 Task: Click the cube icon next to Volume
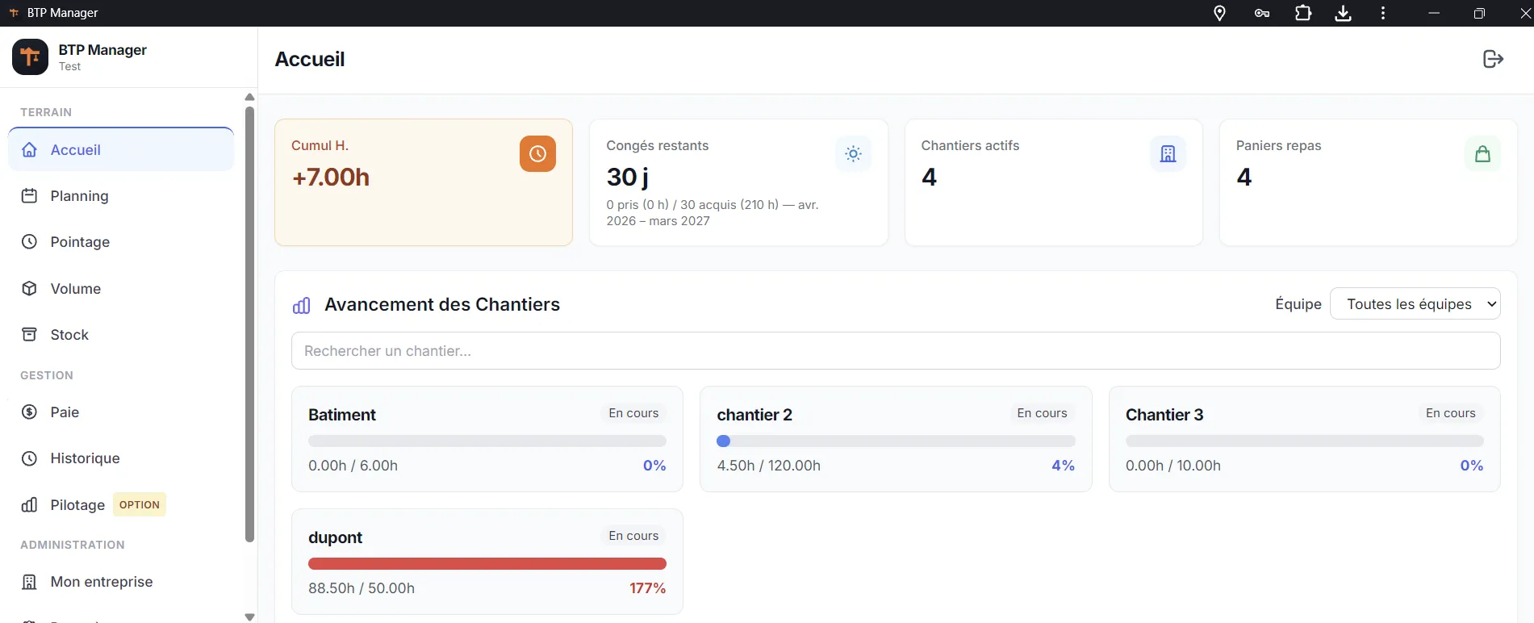click(29, 288)
